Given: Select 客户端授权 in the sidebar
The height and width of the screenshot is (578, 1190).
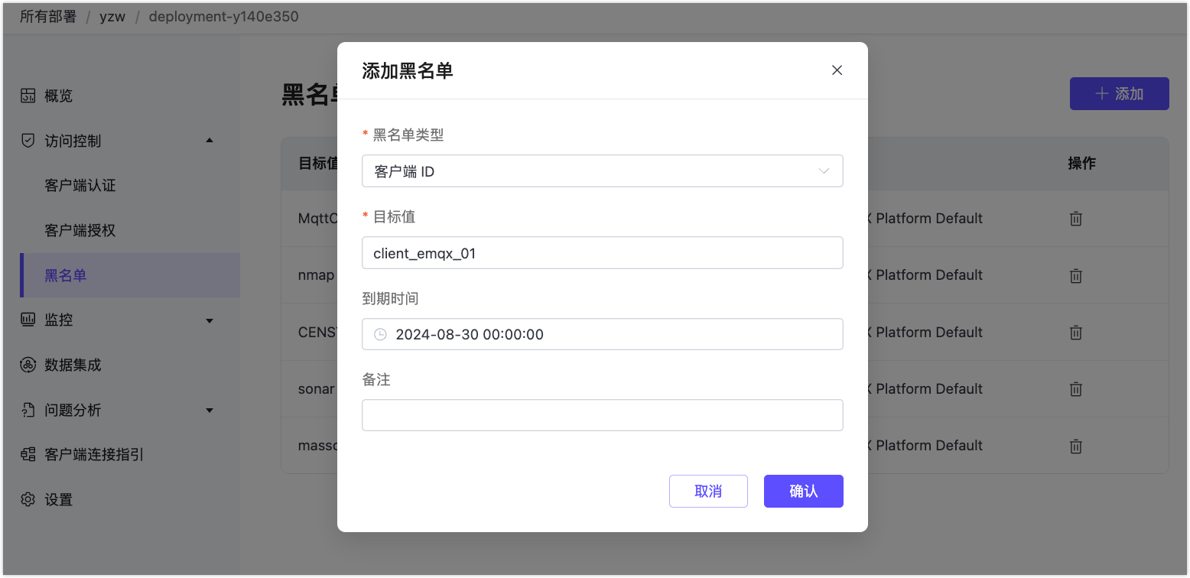Looking at the screenshot, I should tap(80, 230).
